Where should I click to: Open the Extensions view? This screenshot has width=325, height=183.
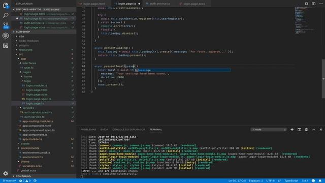tap(6, 46)
